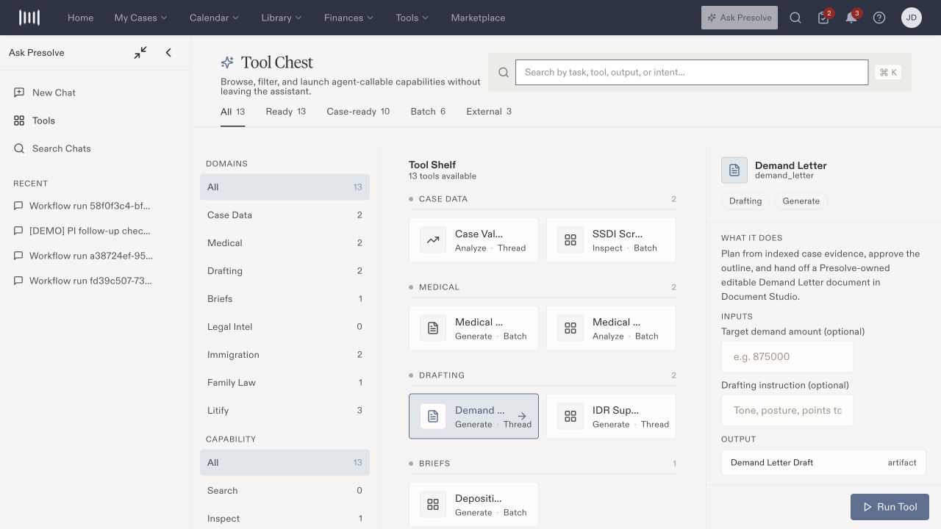Click the Tools grid icon in sidebar
Screen dimensions: 941x529
point(19,120)
